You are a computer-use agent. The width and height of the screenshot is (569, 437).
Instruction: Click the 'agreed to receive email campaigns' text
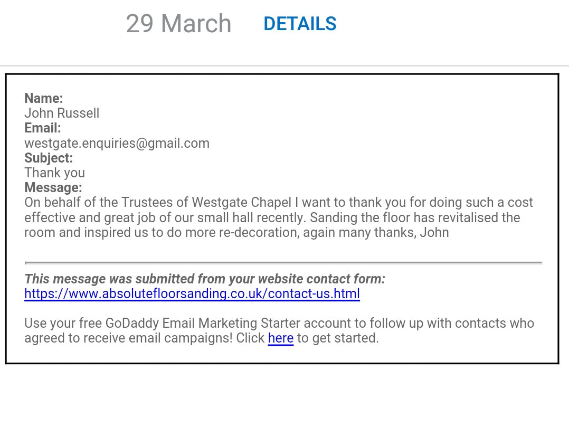click(x=128, y=338)
